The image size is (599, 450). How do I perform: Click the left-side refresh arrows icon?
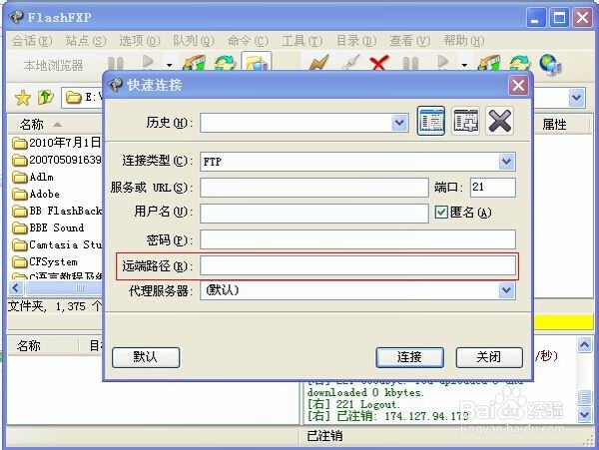pyautogui.click(x=225, y=63)
